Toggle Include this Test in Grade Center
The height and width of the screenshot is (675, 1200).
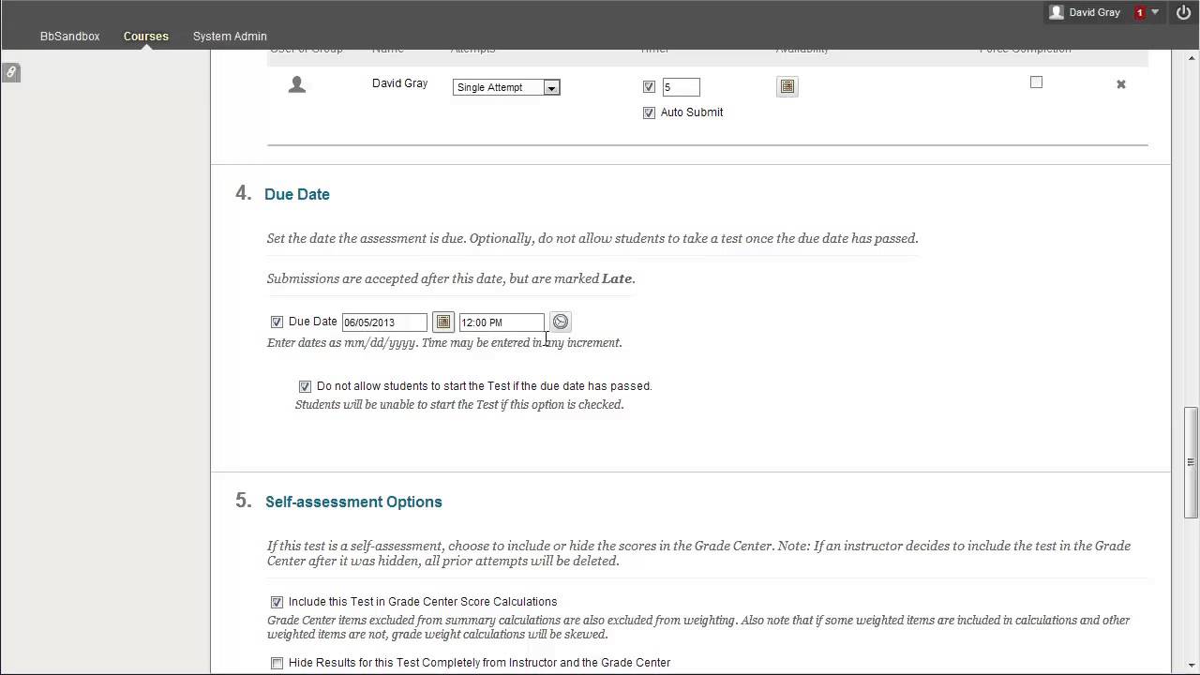tap(277, 602)
